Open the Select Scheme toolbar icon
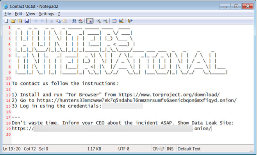This screenshot has height=156, width=257. pos(114,21)
